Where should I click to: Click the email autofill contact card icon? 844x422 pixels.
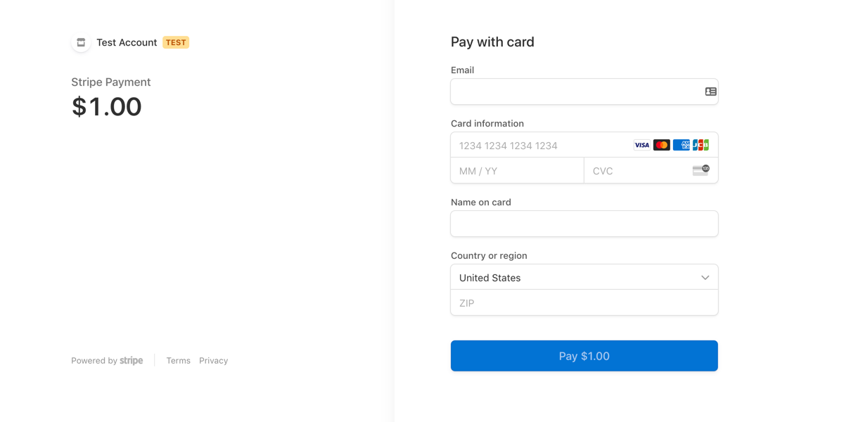(x=710, y=91)
